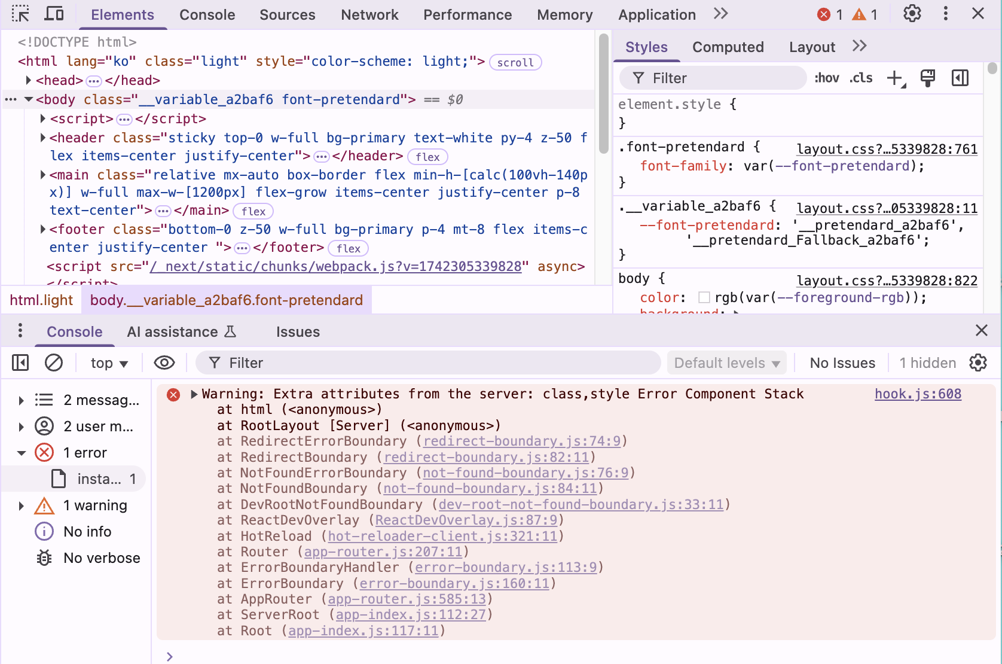Add a new style rule plus icon
The height and width of the screenshot is (664, 1002).
tap(896, 78)
